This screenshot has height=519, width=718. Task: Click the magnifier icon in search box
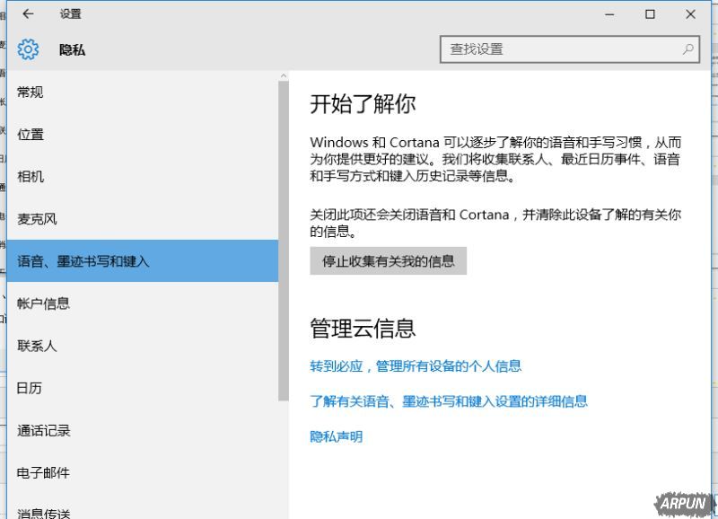687,50
